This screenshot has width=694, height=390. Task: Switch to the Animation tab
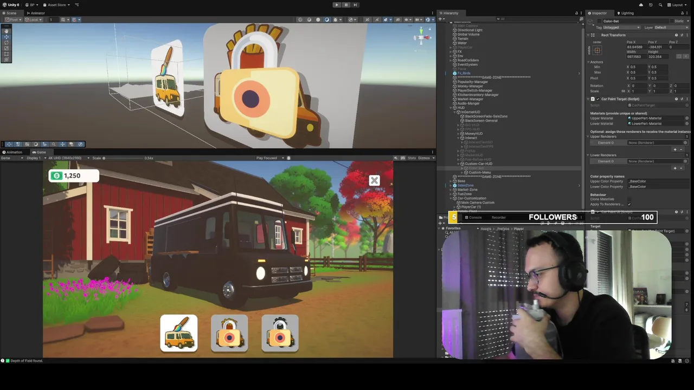click(x=12, y=152)
